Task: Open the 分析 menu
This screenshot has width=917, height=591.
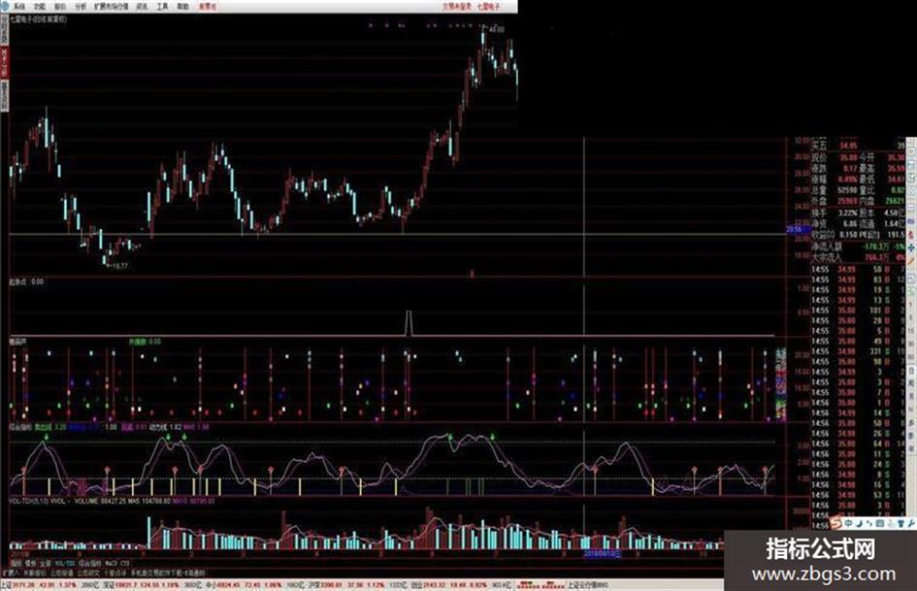Action: [x=81, y=7]
